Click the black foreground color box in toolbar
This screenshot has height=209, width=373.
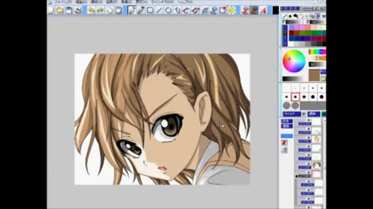275,10
